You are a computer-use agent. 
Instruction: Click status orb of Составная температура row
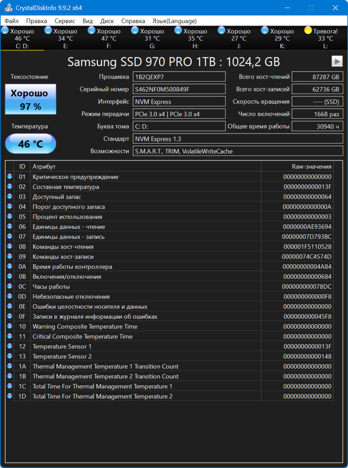(10, 187)
